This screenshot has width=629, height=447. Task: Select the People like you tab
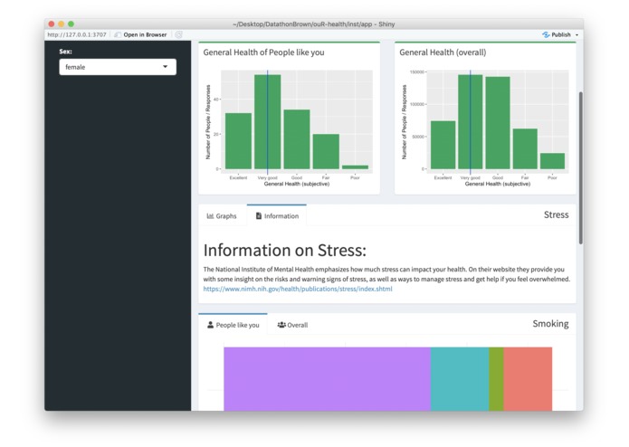click(233, 325)
